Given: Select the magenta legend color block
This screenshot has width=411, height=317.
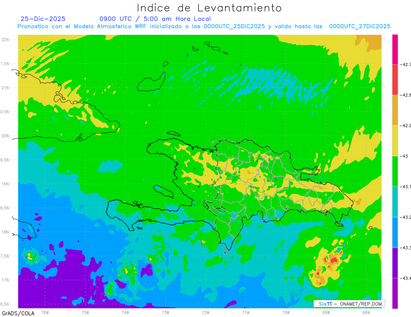Looking at the screenshot, I should click(395, 49).
